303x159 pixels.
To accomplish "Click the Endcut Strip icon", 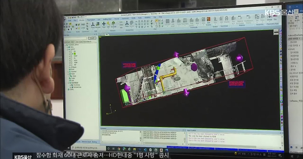I will 215,19.
